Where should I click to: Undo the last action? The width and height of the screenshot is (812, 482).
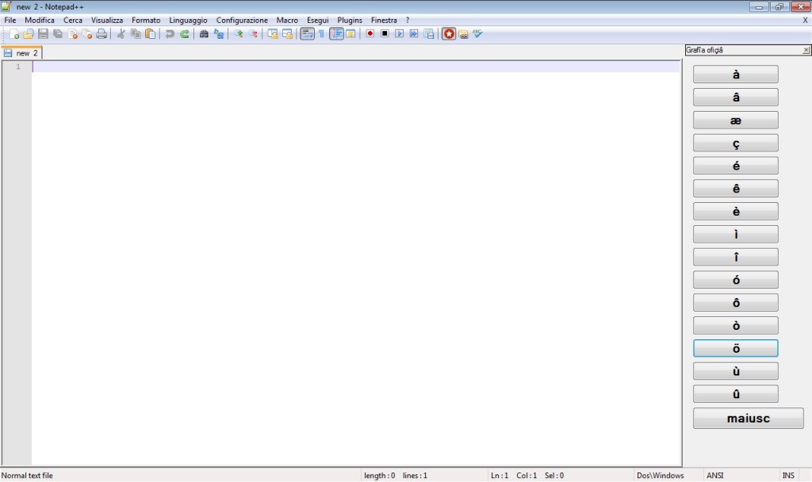(x=170, y=34)
